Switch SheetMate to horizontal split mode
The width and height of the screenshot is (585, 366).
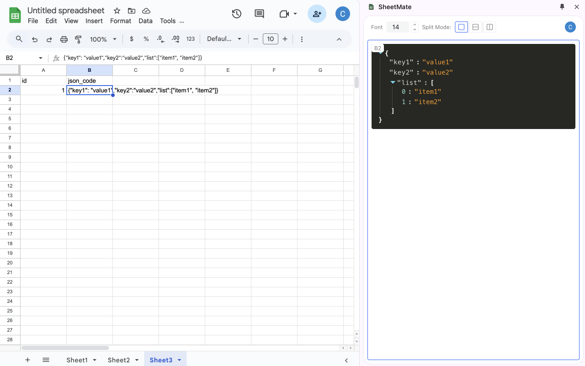475,27
